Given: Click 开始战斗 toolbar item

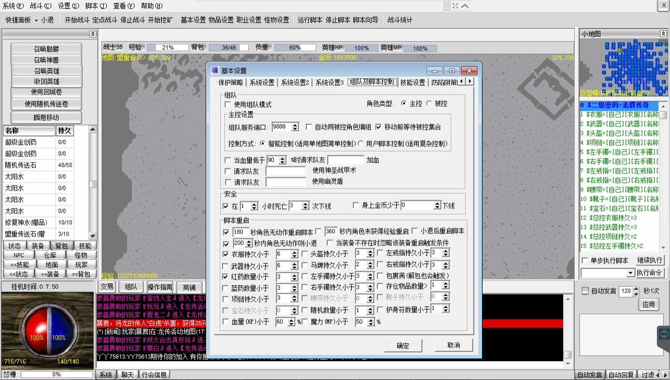Looking at the screenshot, I should (77, 20).
